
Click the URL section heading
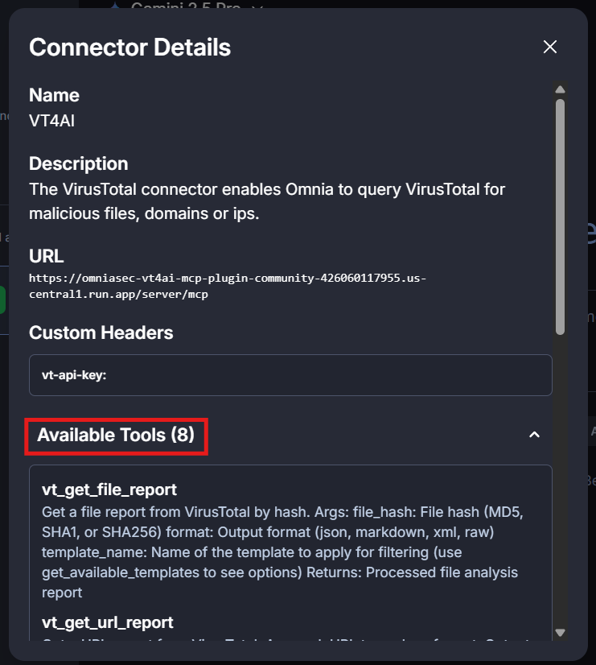(x=47, y=256)
